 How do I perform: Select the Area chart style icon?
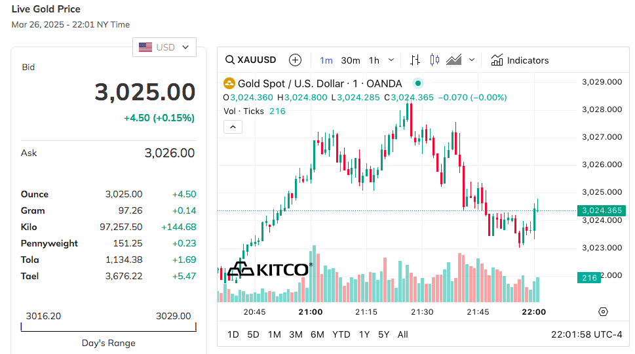coord(454,60)
